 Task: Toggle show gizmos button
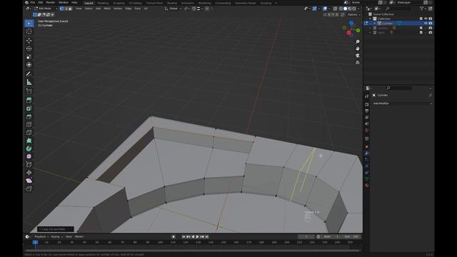tap(314, 9)
